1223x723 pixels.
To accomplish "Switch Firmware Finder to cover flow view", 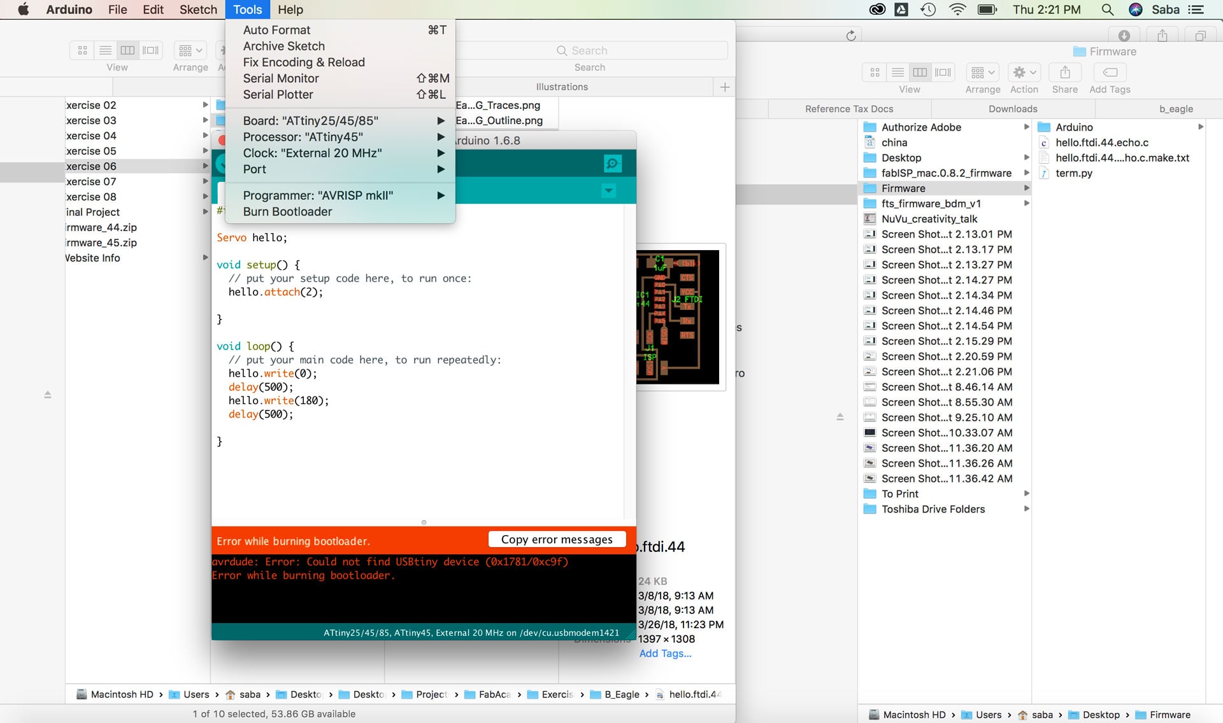I will pos(943,73).
